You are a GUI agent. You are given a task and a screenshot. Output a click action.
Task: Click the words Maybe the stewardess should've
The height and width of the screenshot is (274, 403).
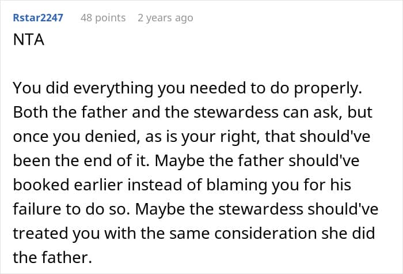[x=257, y=209]
